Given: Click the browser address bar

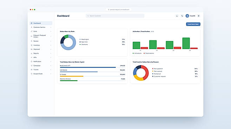Looking at the screenshot, I should coord(119,9).
